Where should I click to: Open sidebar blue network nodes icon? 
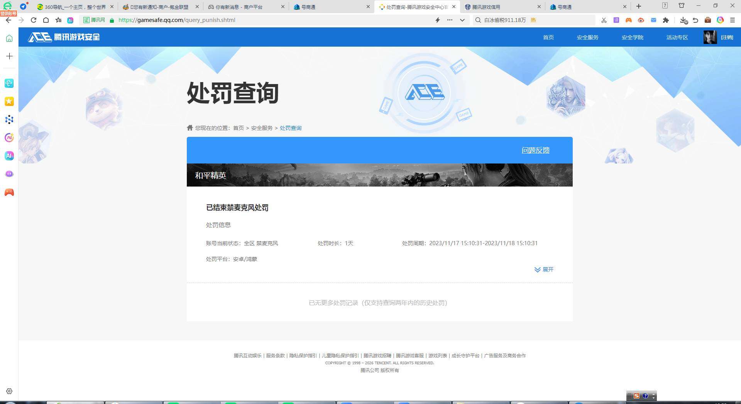click(x=9, y=120)
